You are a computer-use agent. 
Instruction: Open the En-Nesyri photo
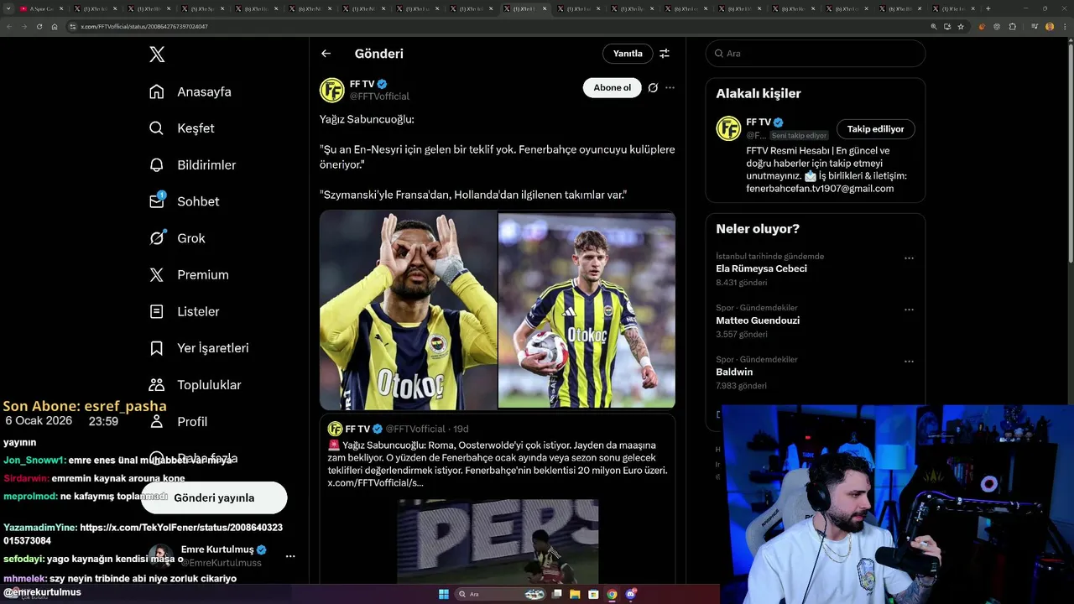pyautogui.click(x=409, y=310)
